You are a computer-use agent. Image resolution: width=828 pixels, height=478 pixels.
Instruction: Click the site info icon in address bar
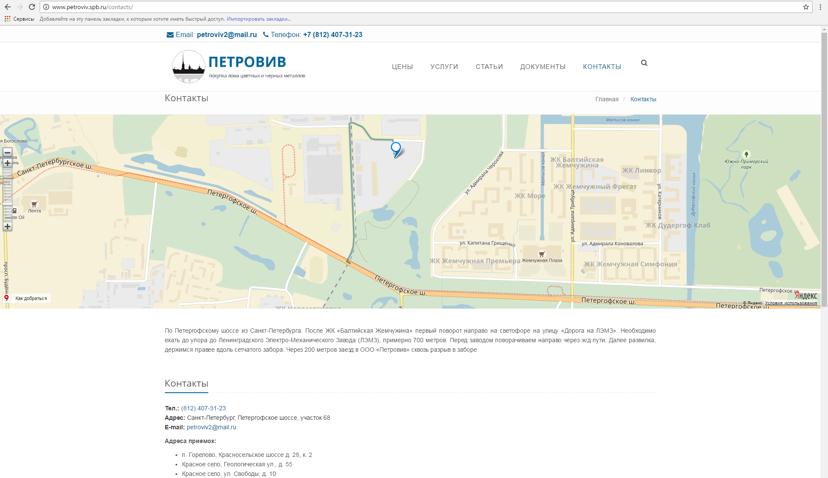46,7
